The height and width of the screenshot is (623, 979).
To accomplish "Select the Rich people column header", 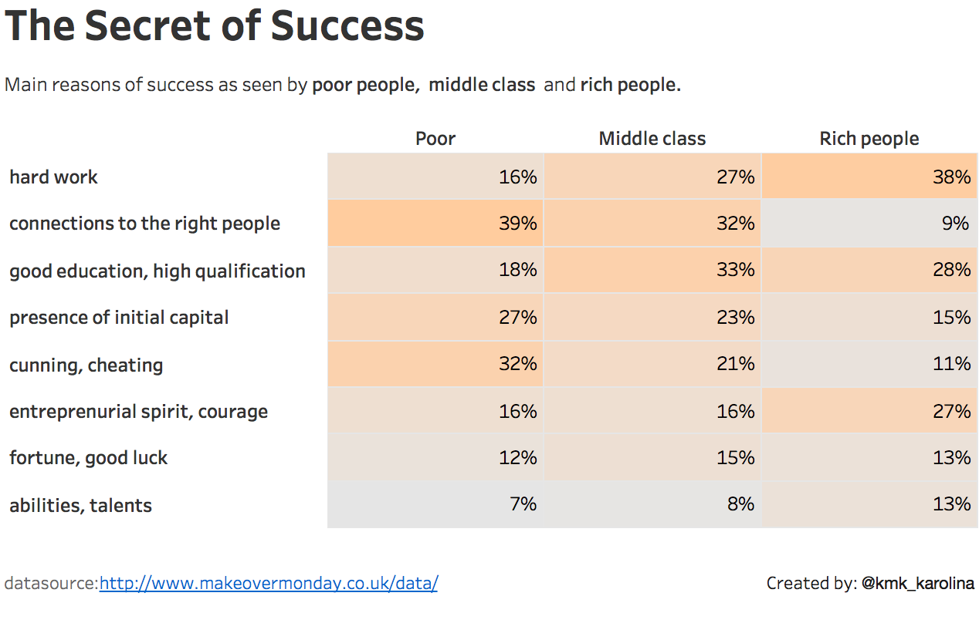I will pyautogui.click(x=869, y=139).
